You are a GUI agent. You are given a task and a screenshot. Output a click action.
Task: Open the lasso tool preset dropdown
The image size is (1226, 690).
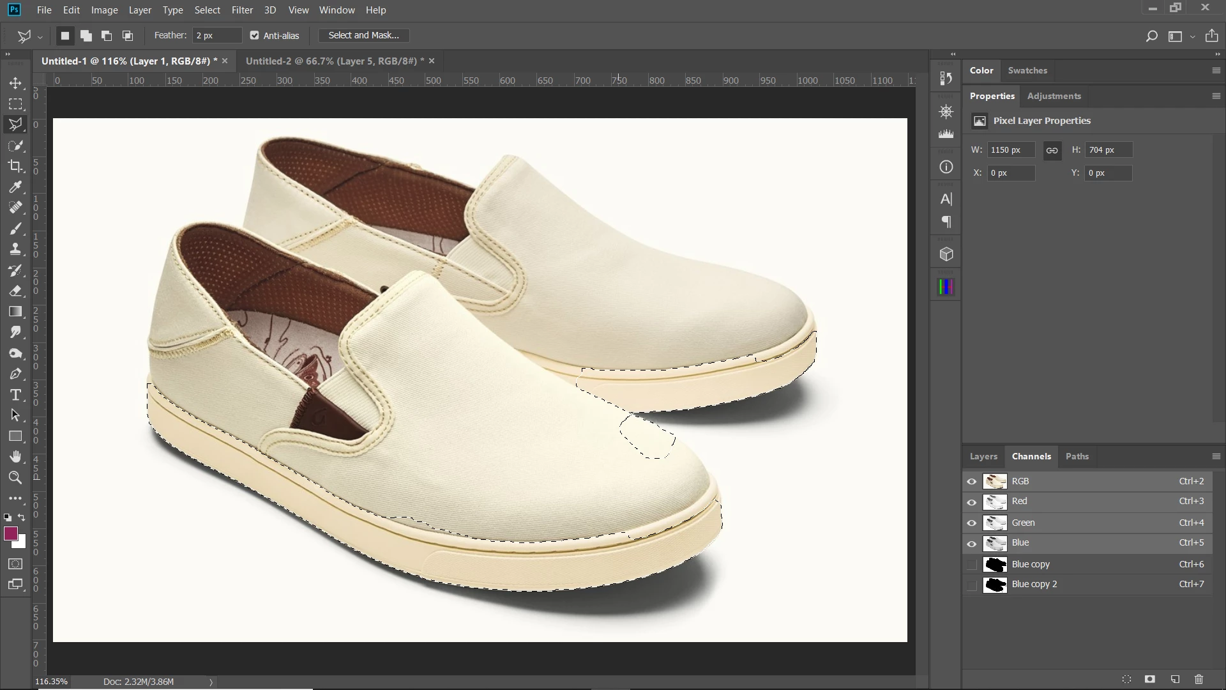click(x=40, y=36)
